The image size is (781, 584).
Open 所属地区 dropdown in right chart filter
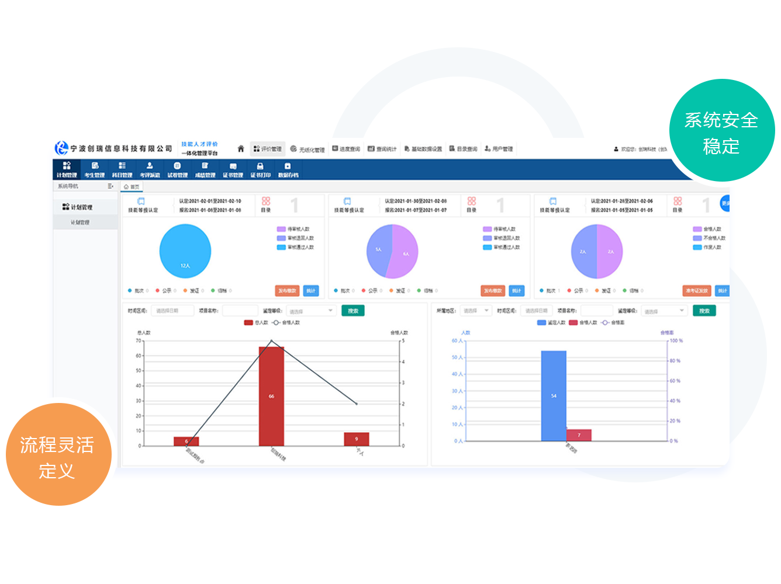pyautogui.click(x=475, y=311)
